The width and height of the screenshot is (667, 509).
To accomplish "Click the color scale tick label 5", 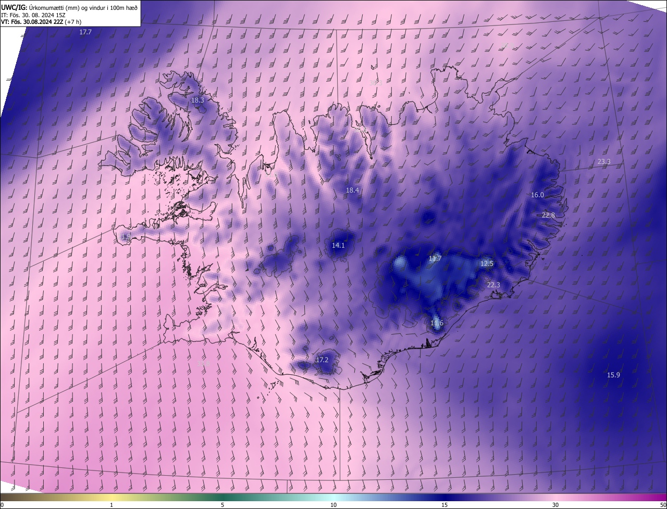I will [x=223, y=505].
